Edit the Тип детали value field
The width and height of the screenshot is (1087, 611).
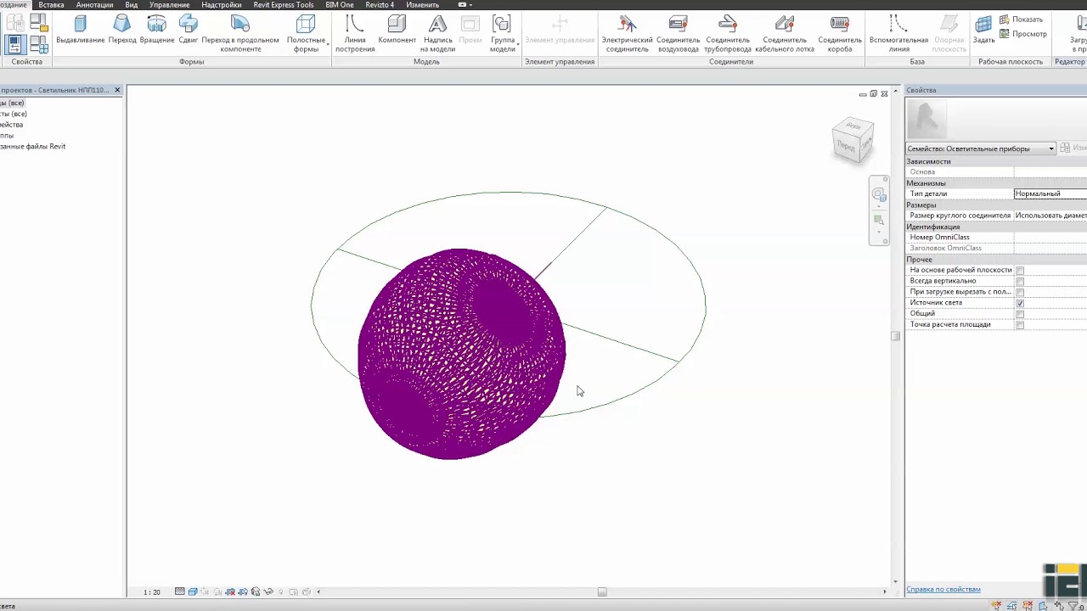coord(1050,193)
